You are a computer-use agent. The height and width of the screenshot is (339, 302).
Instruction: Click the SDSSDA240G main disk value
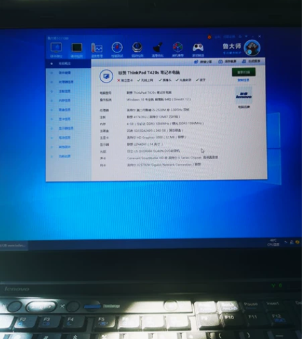pyautogui.click(x=155, y=130)
